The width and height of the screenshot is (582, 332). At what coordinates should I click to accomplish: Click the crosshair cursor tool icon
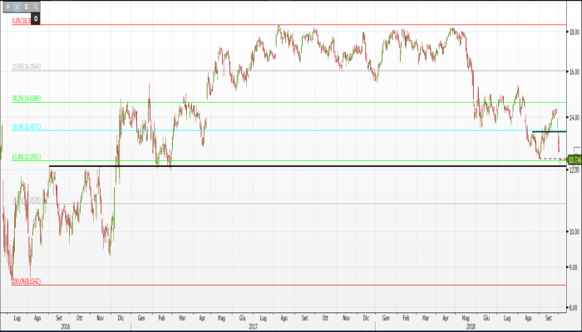pyautogui.click(x=7, y=6)
